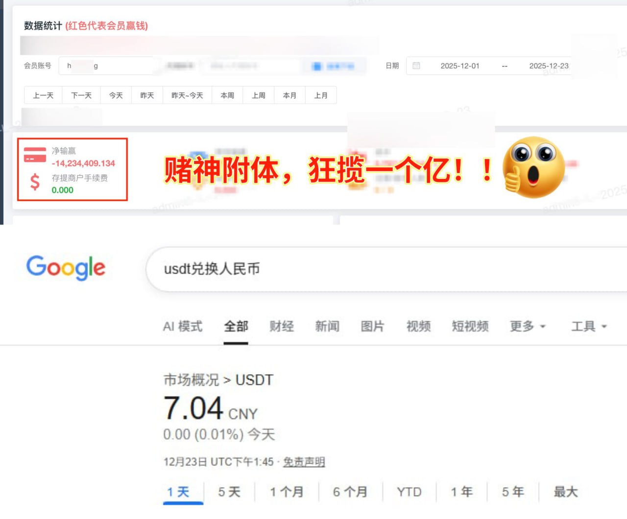Select the 1 年 chart range
This screenshot has height=519, width=627.
point(461,492)
